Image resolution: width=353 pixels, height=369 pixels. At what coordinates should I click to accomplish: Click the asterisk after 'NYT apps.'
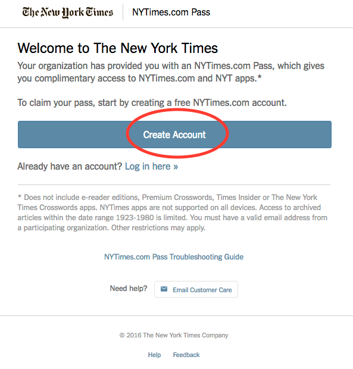[260, 77]
